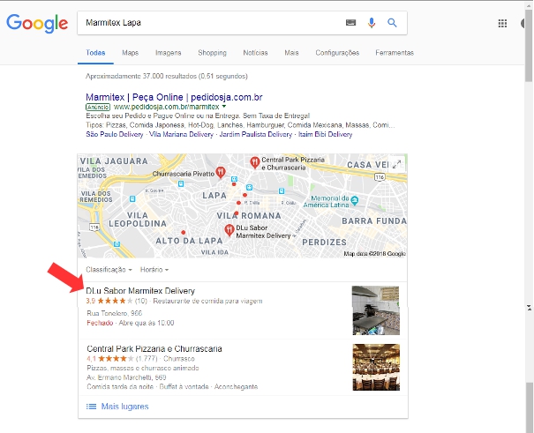The height and width of the screenshot is (433, 534).
Task: Open the Itaim Bibi Delivery sitelink
Action: point(325,134)
